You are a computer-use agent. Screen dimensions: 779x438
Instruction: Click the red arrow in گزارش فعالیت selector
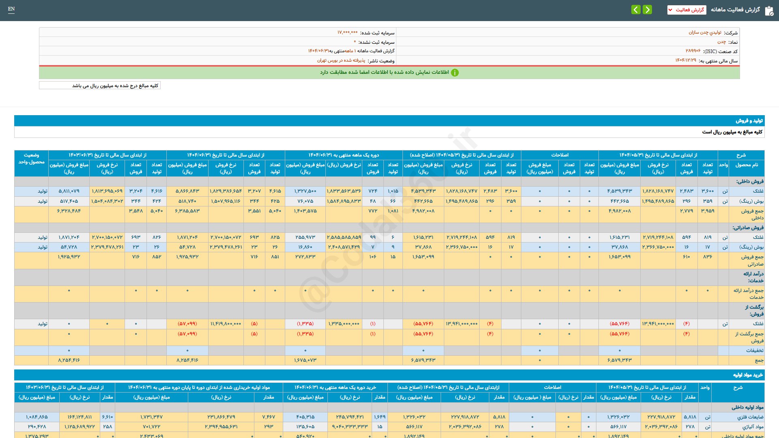671,10
